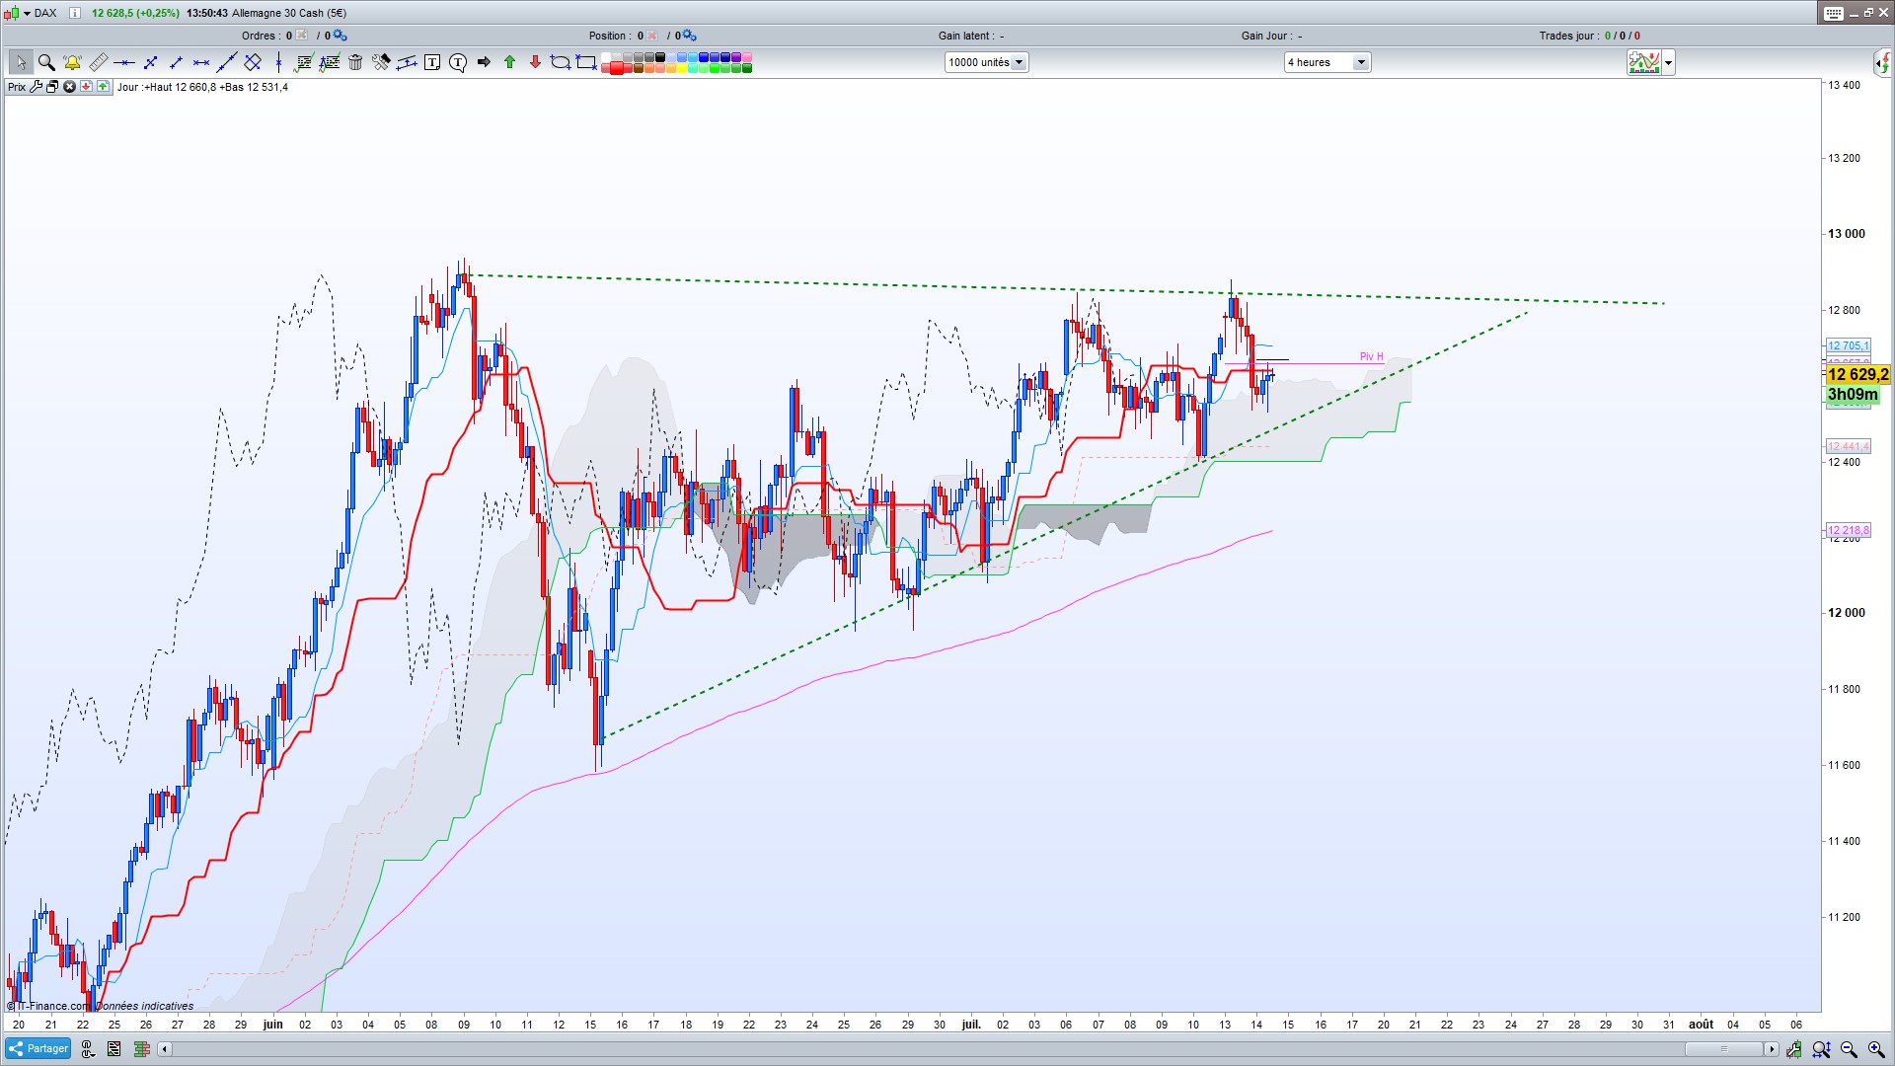Screen dimensions: 1895x1066
Task: Open the DAX instrument info icon
Action: click(74, 13)
